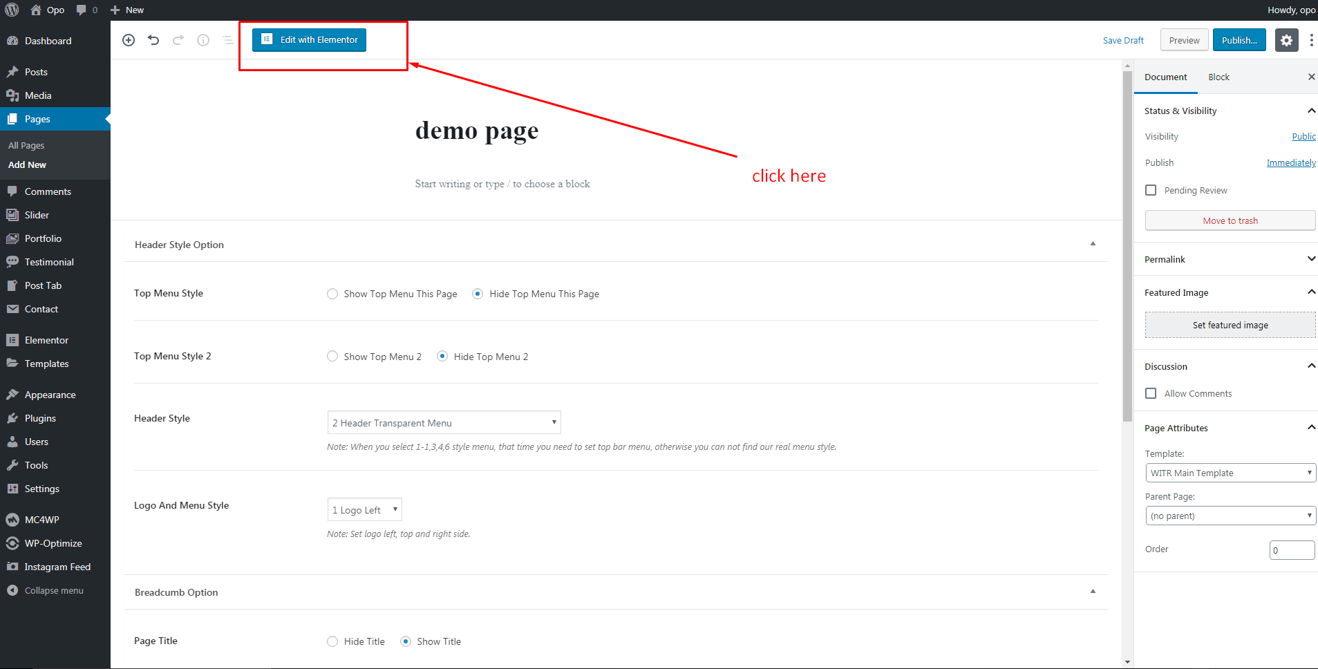Open Posts in the admin sidebar
Image resolution: width=1318 pixels, height=669 pixels.
click(55, 72)
